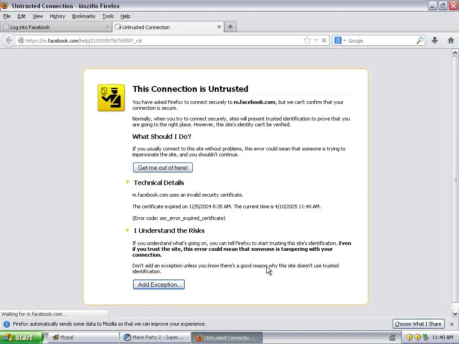The image size is (459, 344).
Task: Click the on-screen keyboard tray icon
Action: (x=393, y=338)
